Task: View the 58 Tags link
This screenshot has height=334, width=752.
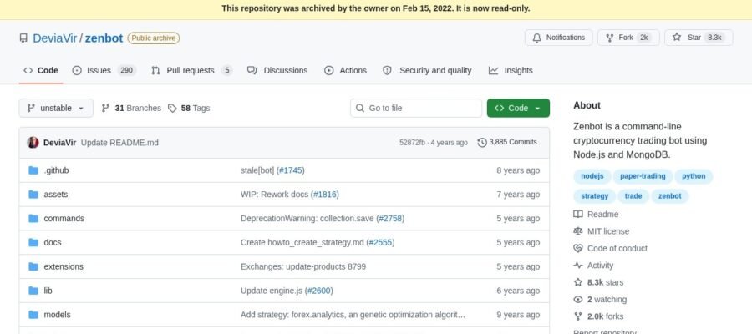Action: 189,109
